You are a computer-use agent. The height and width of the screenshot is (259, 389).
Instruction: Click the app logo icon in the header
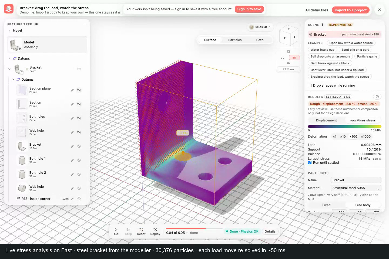click(x=9, y=9)
